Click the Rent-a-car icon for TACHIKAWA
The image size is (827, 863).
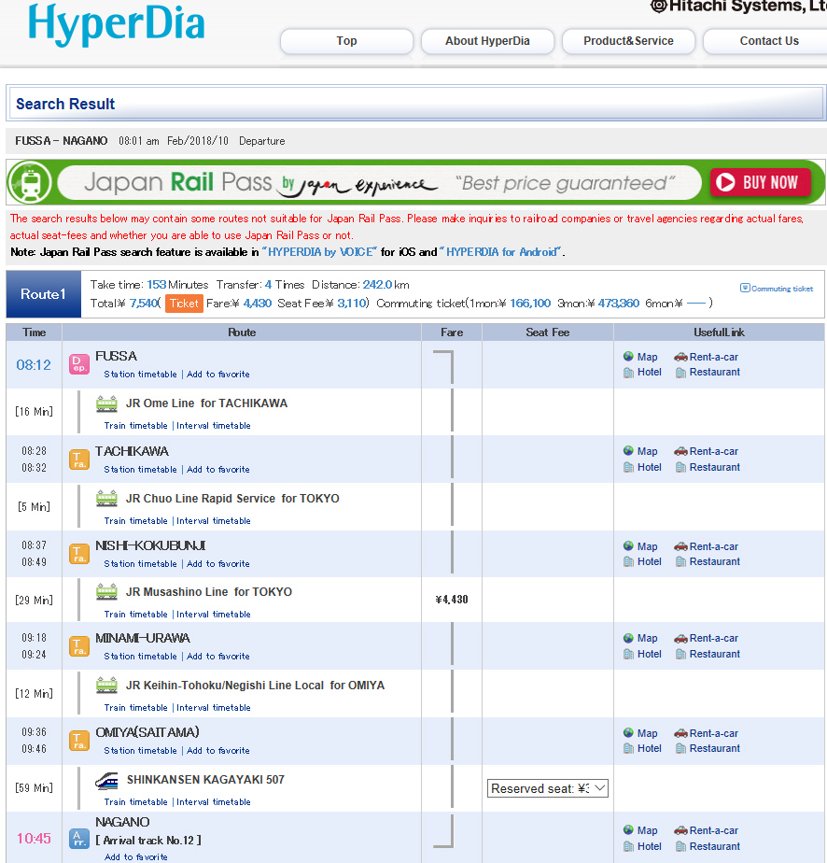[x=680, y=451]
